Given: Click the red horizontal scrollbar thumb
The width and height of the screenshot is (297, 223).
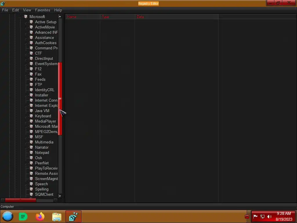Looking at the screenshot, I should tap(21, 200).
